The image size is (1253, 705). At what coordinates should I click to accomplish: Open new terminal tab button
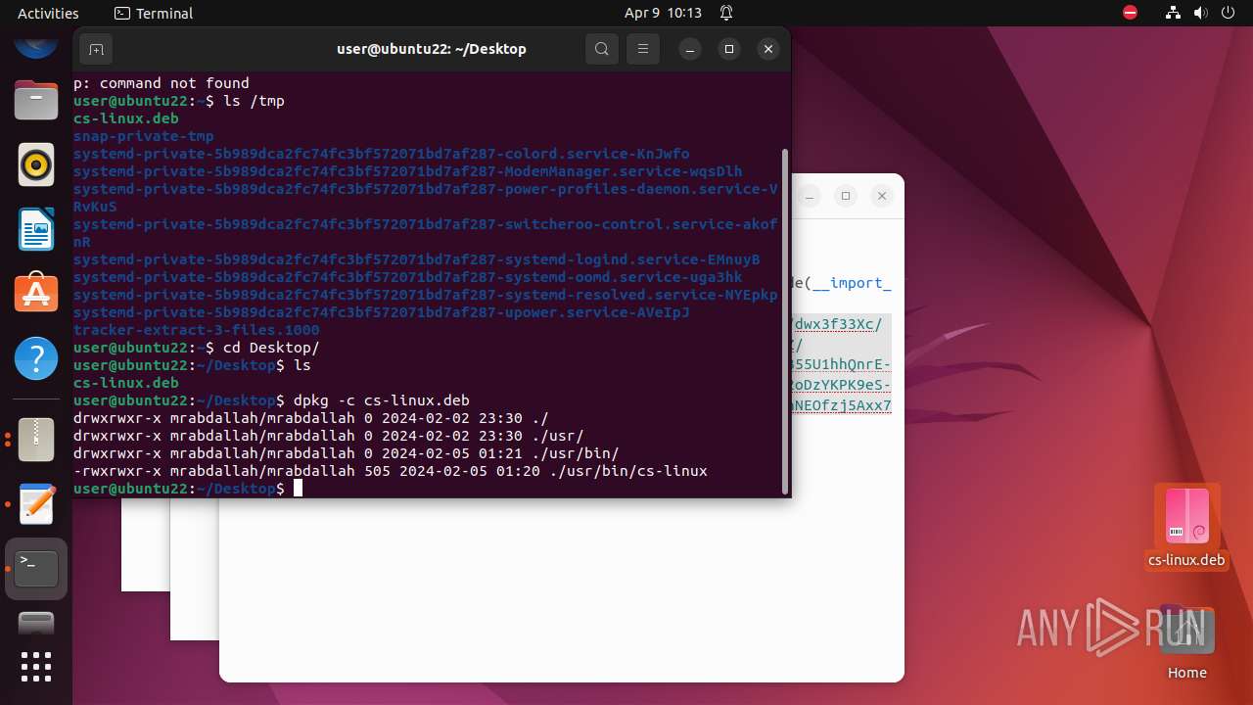[x=96, y=49]
